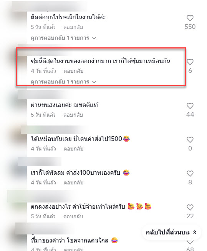Like the comment with 6 likes
Viewport: 207px width, 251px height.
(x=190, y=62)
